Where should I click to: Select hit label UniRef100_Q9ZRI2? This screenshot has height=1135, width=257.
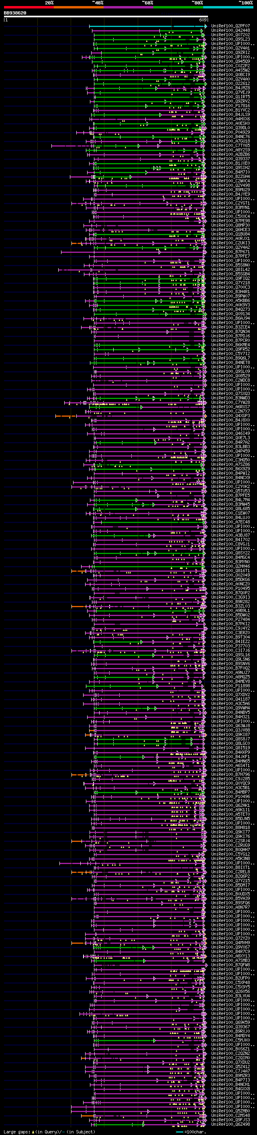point(230,53)
